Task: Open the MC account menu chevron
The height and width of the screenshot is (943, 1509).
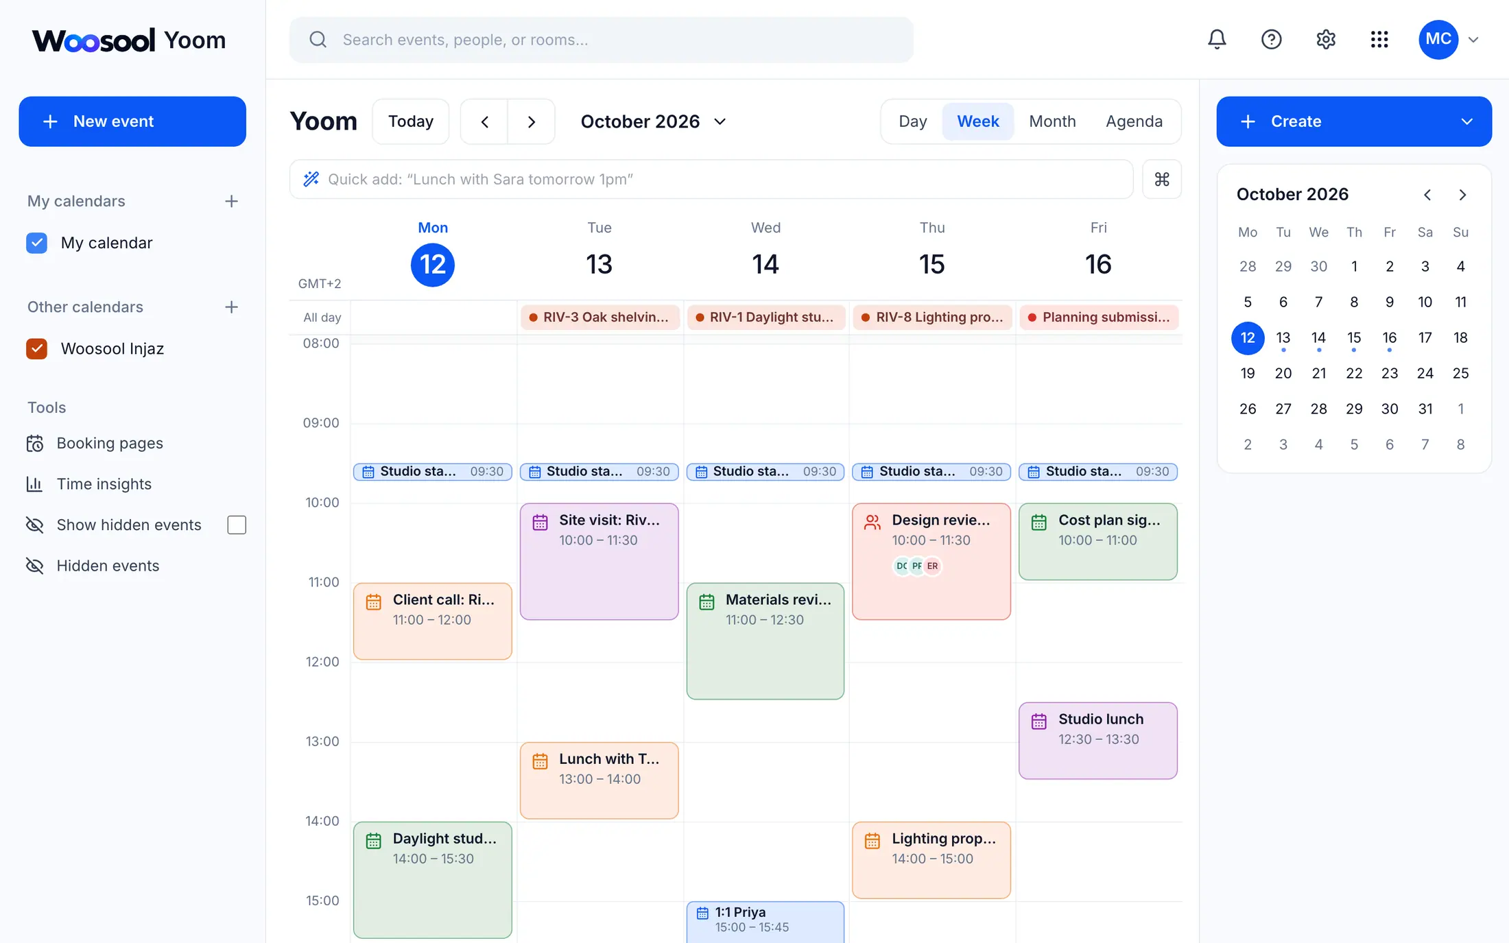Action: 1473,40
